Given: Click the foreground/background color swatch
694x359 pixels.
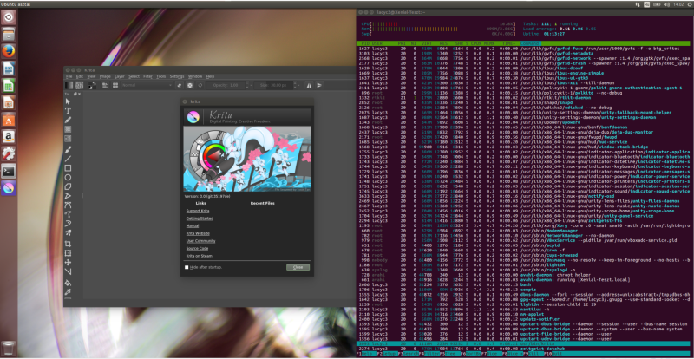Looking at the screenshot, I should pyautogui.click(x=93, y=85).
